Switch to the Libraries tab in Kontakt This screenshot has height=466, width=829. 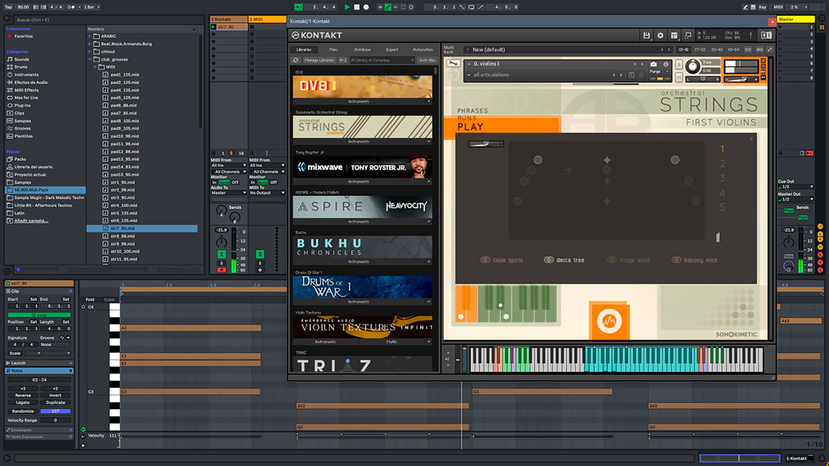pyautogui.click(x=304, y=50)
